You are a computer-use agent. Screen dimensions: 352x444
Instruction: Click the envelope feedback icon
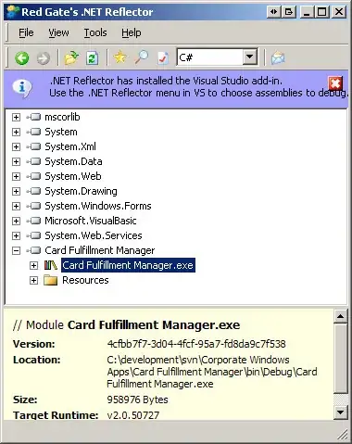pos(278,57)
